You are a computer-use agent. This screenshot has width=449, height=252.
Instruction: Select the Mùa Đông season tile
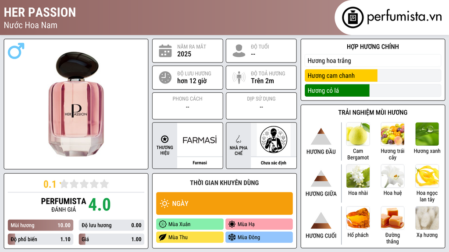click(x=259, y=237)
